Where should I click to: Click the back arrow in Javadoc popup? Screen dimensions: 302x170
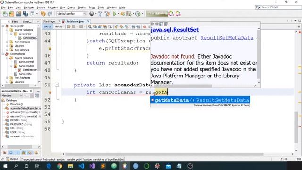pyautogui.click(x=152, y=24)
